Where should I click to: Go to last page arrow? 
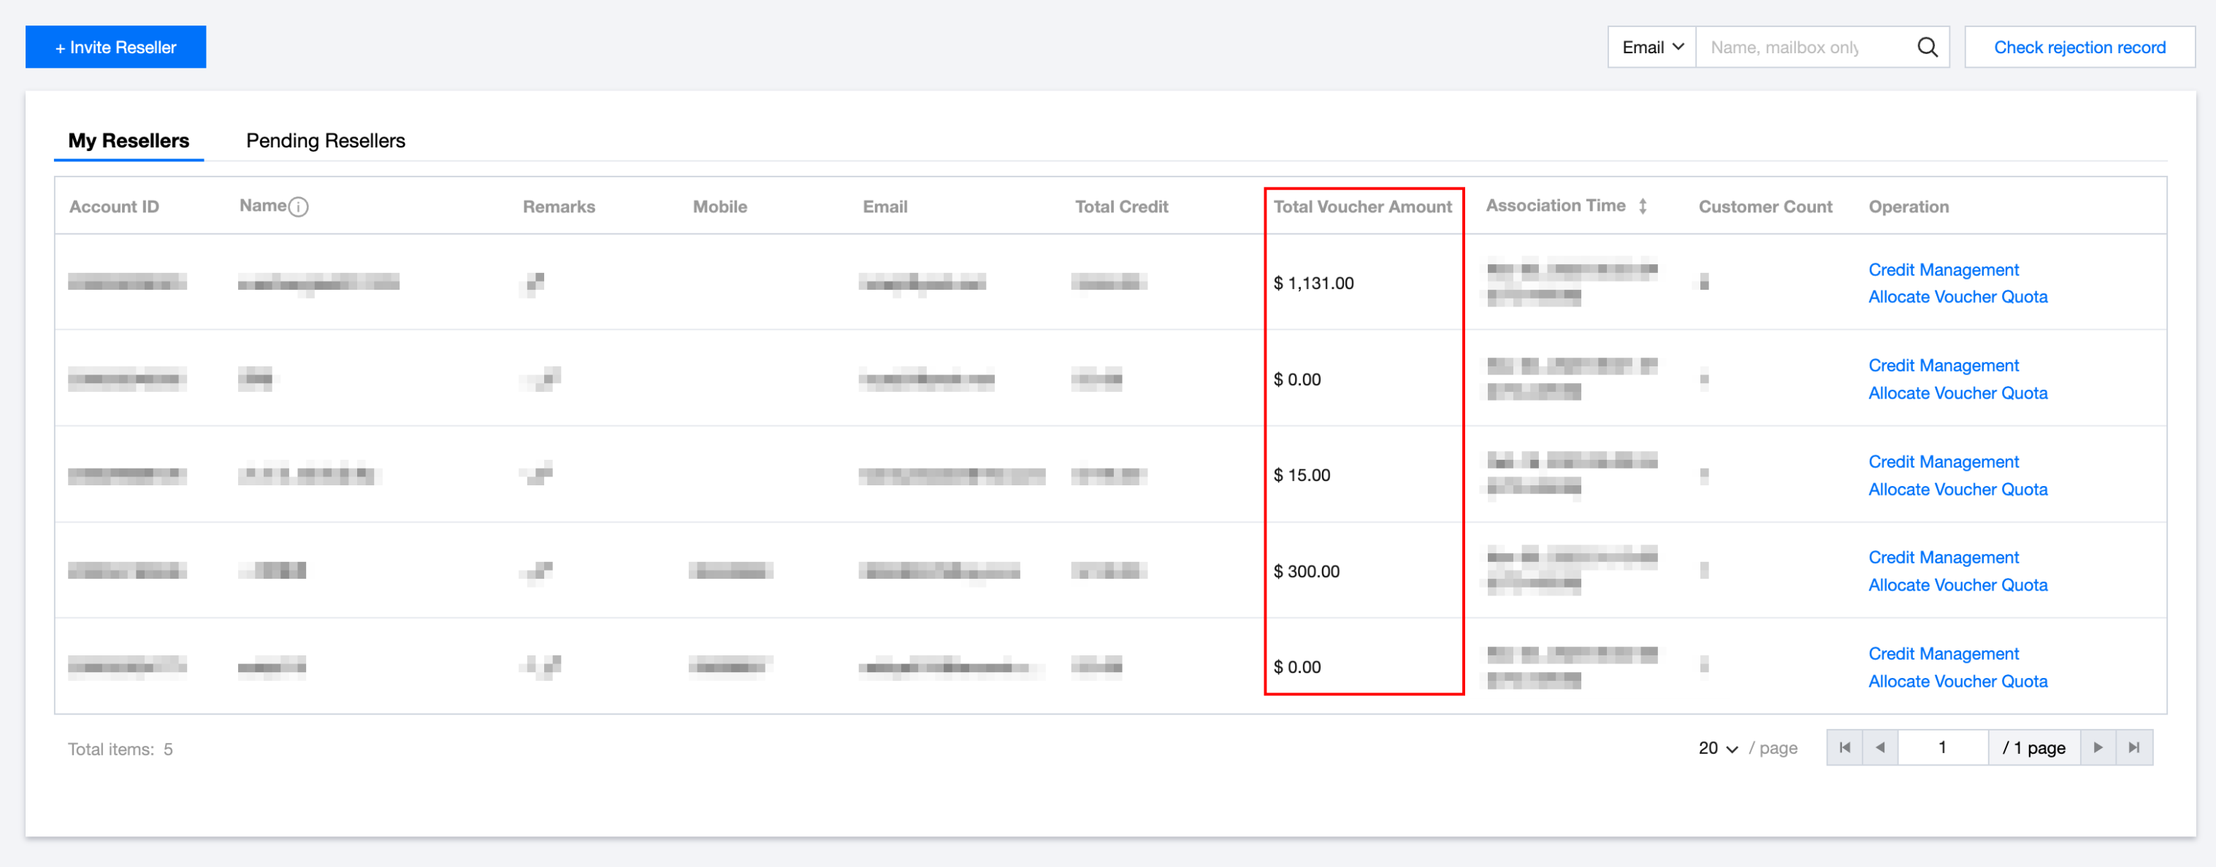[x=2133, y=747]
